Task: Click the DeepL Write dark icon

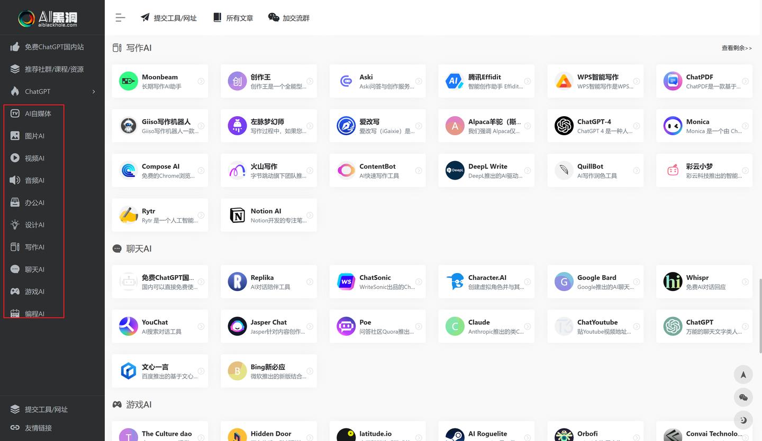Action: [x=455, y=171]
